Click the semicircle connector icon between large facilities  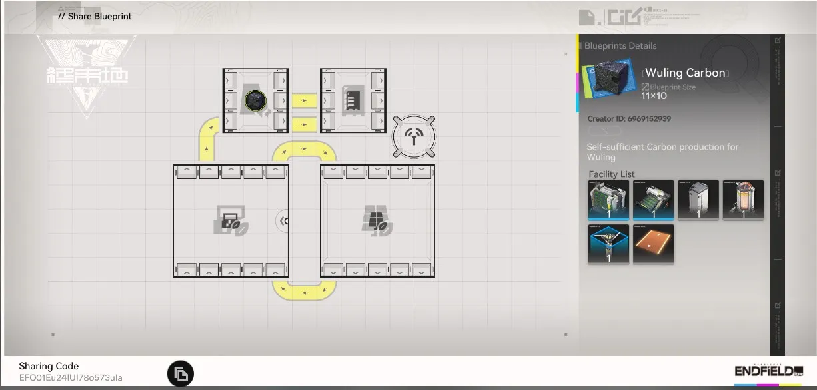click(x=283, y=221)
